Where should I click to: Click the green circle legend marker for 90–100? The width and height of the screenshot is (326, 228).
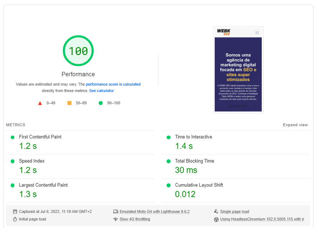[101, 103]
